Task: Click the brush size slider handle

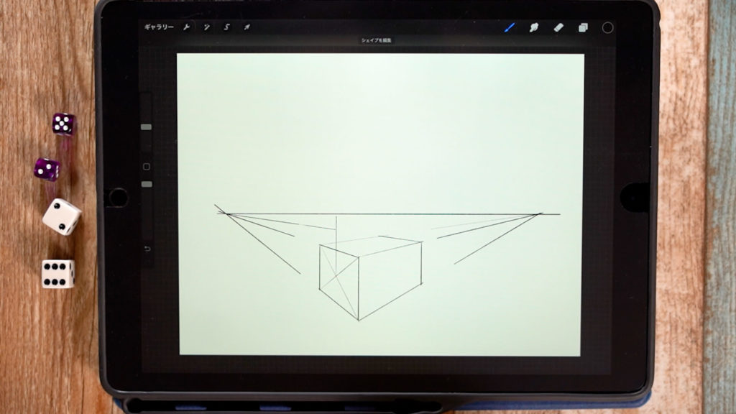Action: tap(146, 126)
